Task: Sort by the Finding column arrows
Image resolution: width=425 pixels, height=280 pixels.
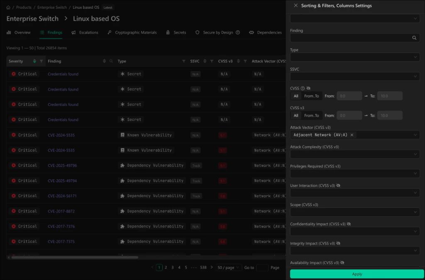Action: pyautogui.click(x=104, y=61)
